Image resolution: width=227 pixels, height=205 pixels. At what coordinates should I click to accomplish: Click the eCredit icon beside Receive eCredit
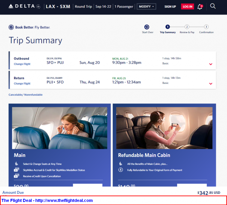[16, 176]
